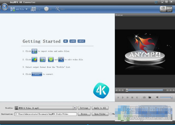The width and height of the screenshot is (175, 125).
Task: Click the effect icon in step 2
Action: 34,59
